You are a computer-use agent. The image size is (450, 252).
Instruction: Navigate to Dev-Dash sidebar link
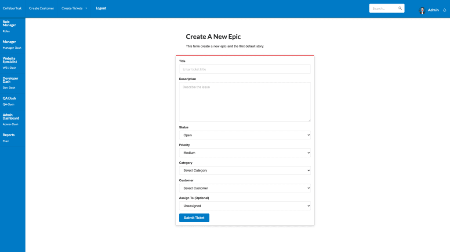click(9, 88)
